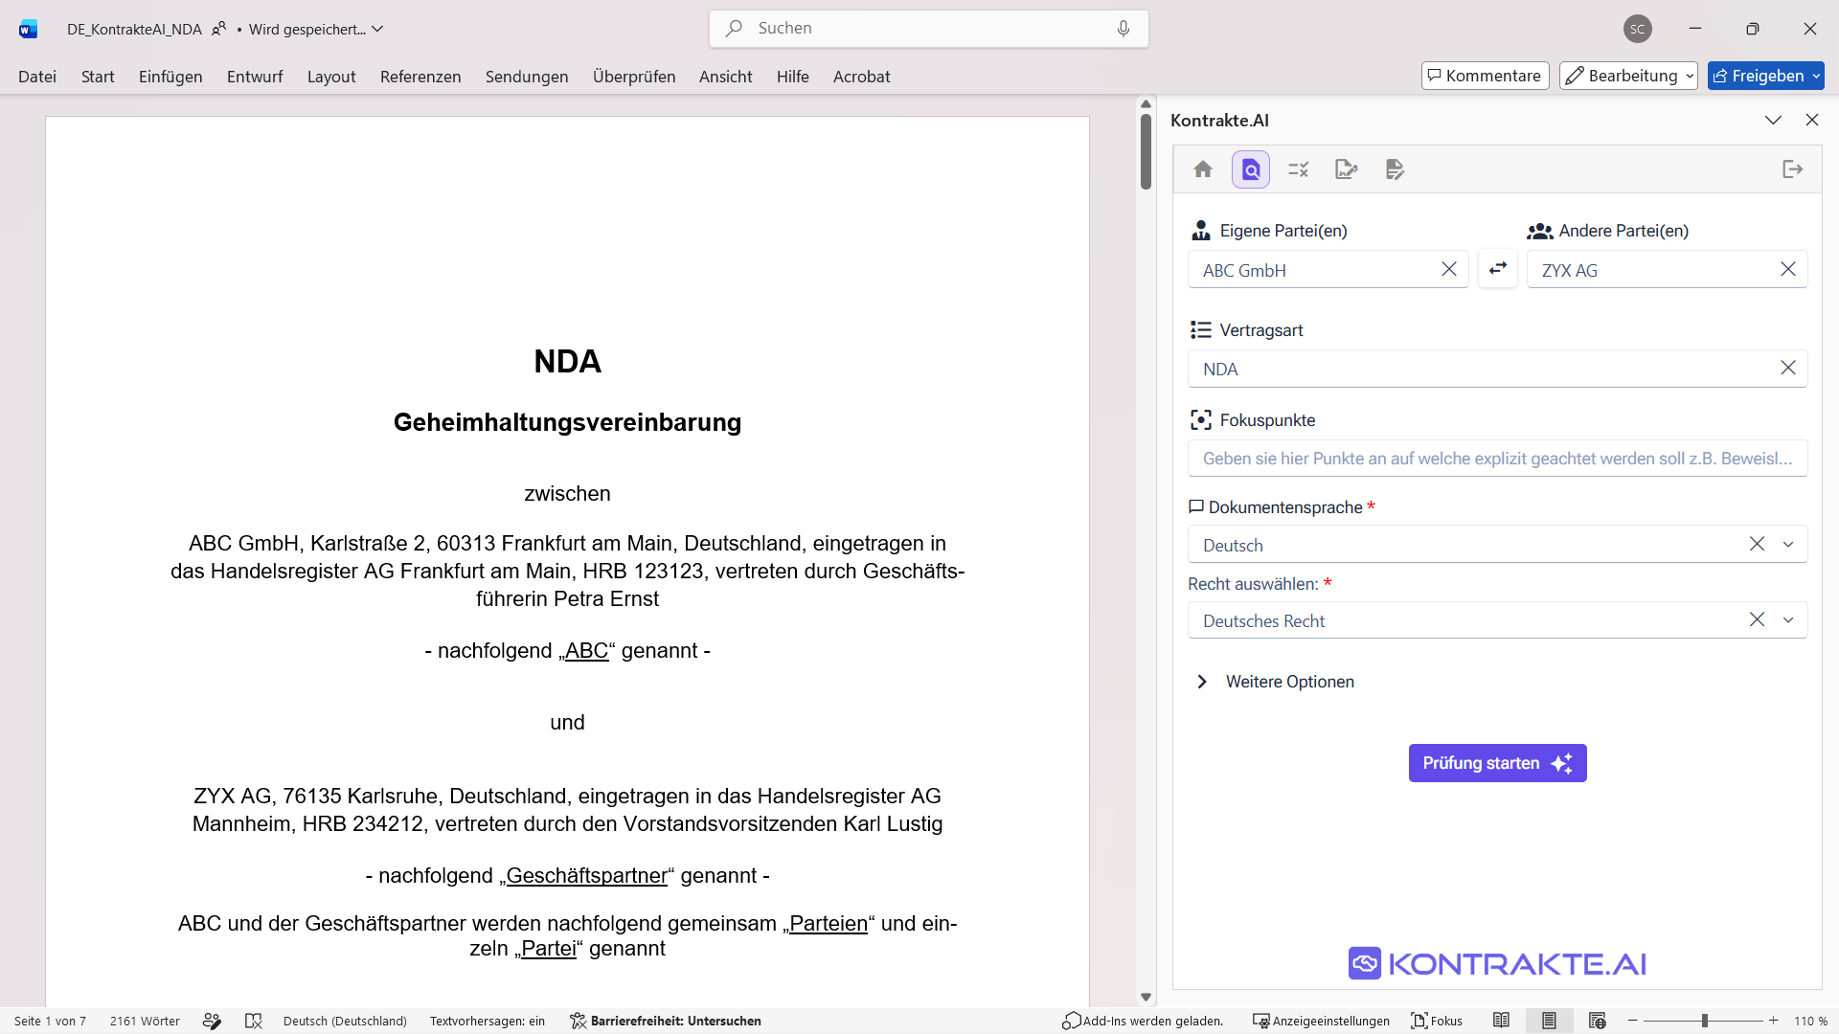The height and width of the screenshot is (1034, 1839).
Task: Open the Hilfe ribbon tab
Action: 793,77
